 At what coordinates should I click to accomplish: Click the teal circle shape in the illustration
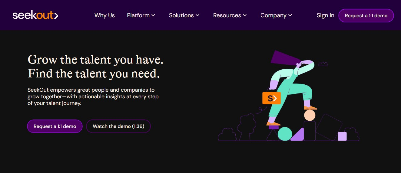pyautogui.click(x=285, y=134)
